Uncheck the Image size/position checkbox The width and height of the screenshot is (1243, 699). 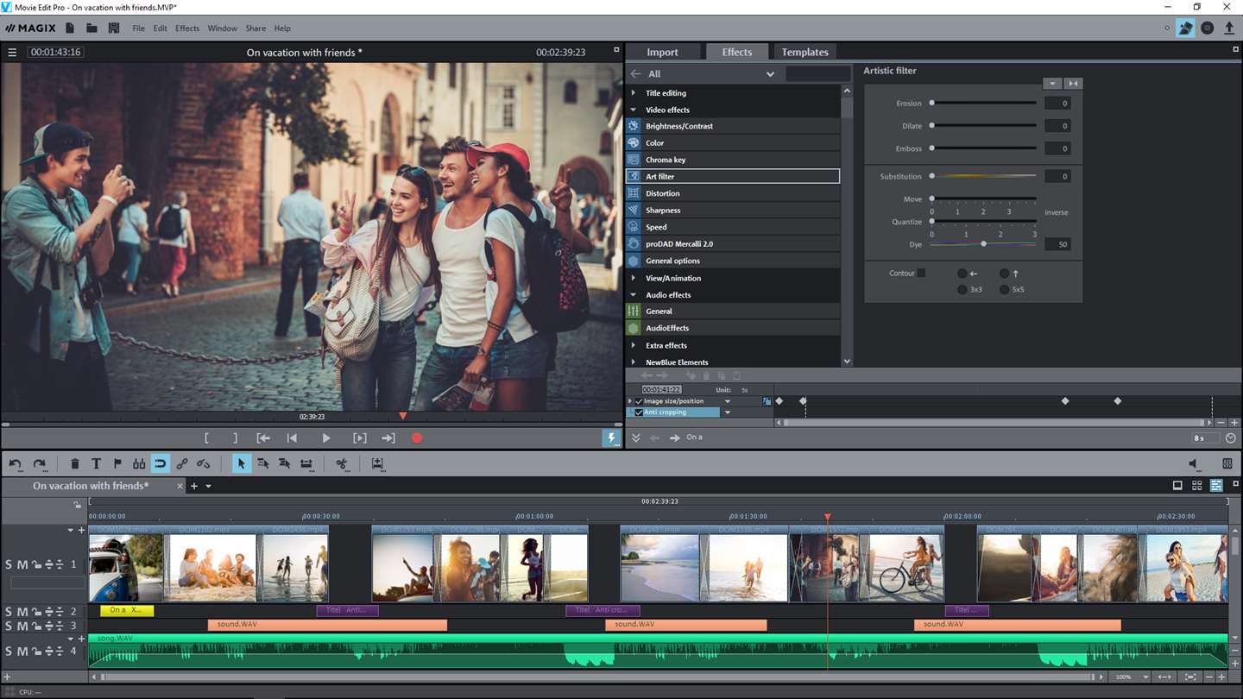click(x=639, y=401)
